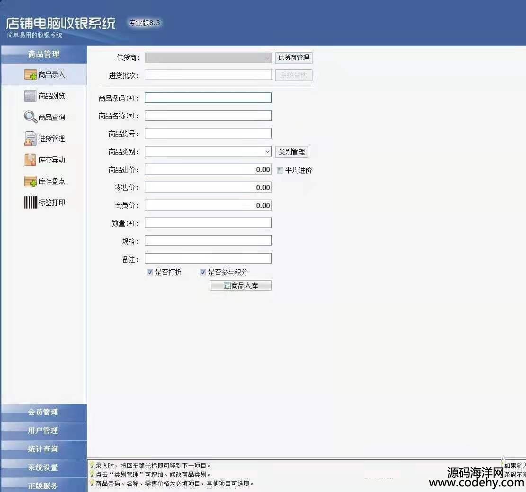The height and width of the screenshot is (492, 526).
Task: Click the 标签打印 barcode icon
Action: pos(30,202)
